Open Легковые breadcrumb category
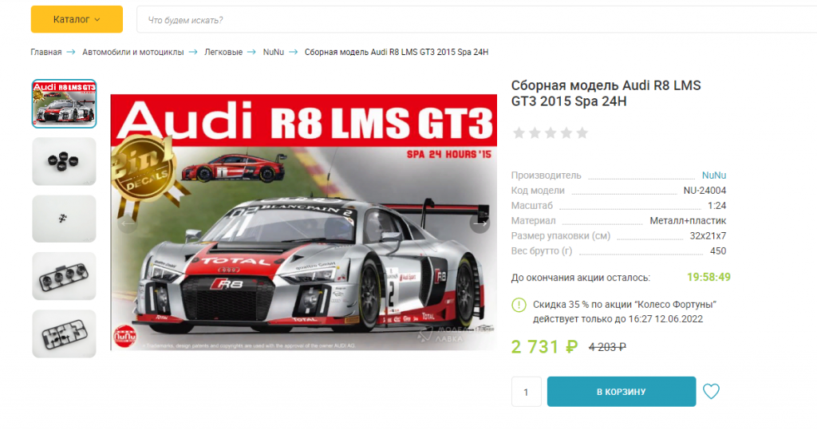The width and height of the screenshot is (817, 430). [223, 52]
